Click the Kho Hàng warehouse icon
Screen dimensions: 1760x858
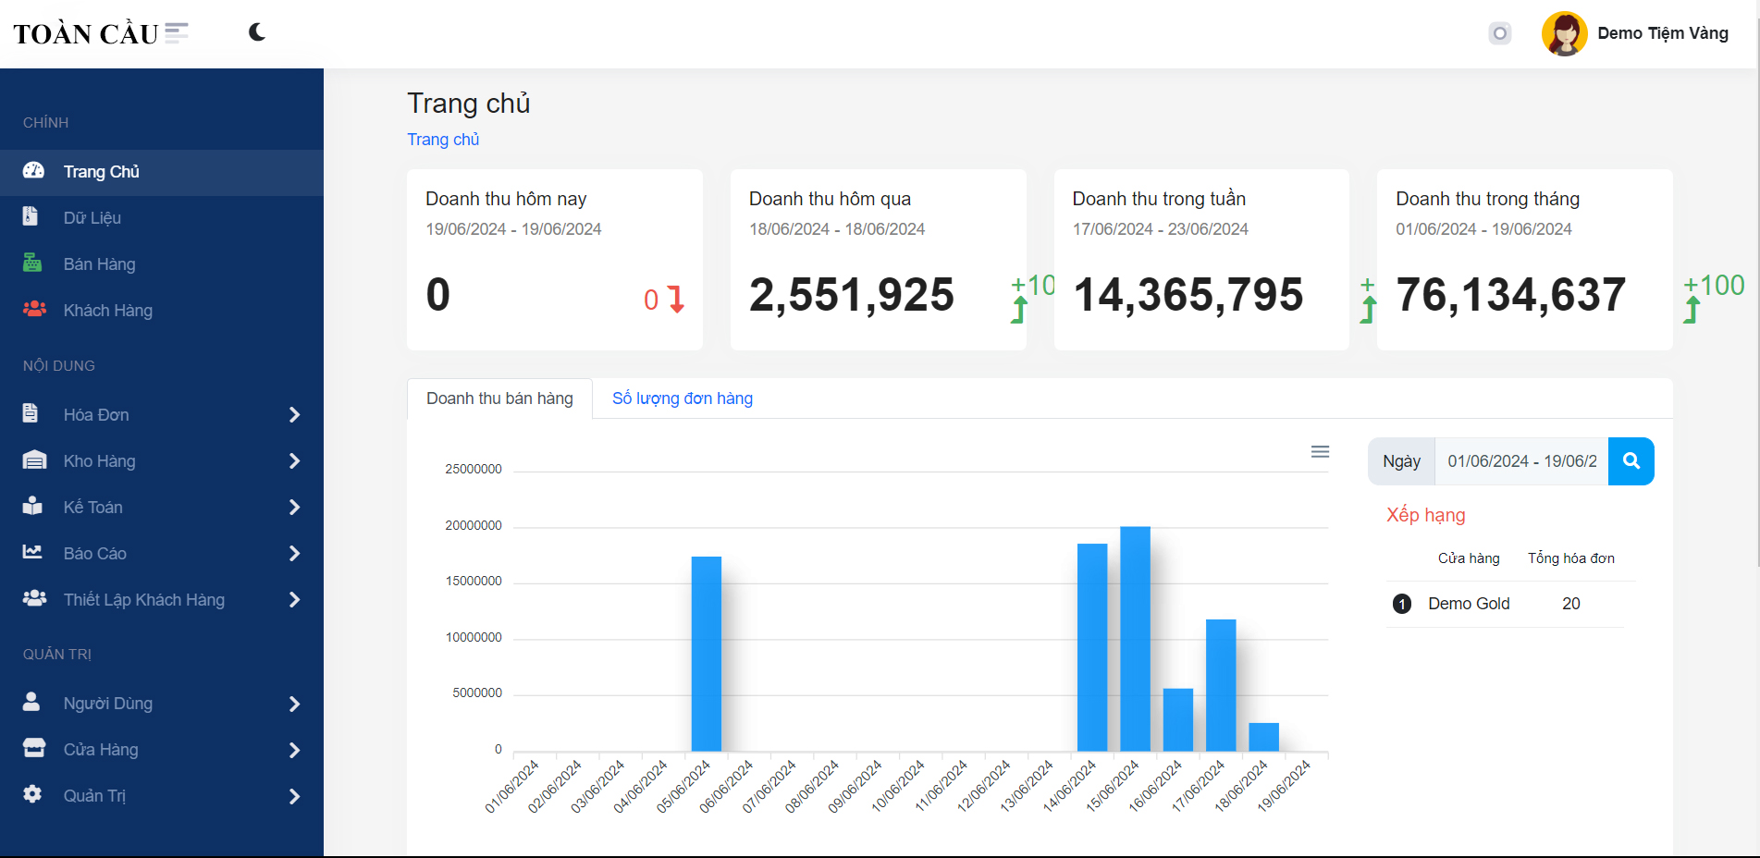coord(34,460)
